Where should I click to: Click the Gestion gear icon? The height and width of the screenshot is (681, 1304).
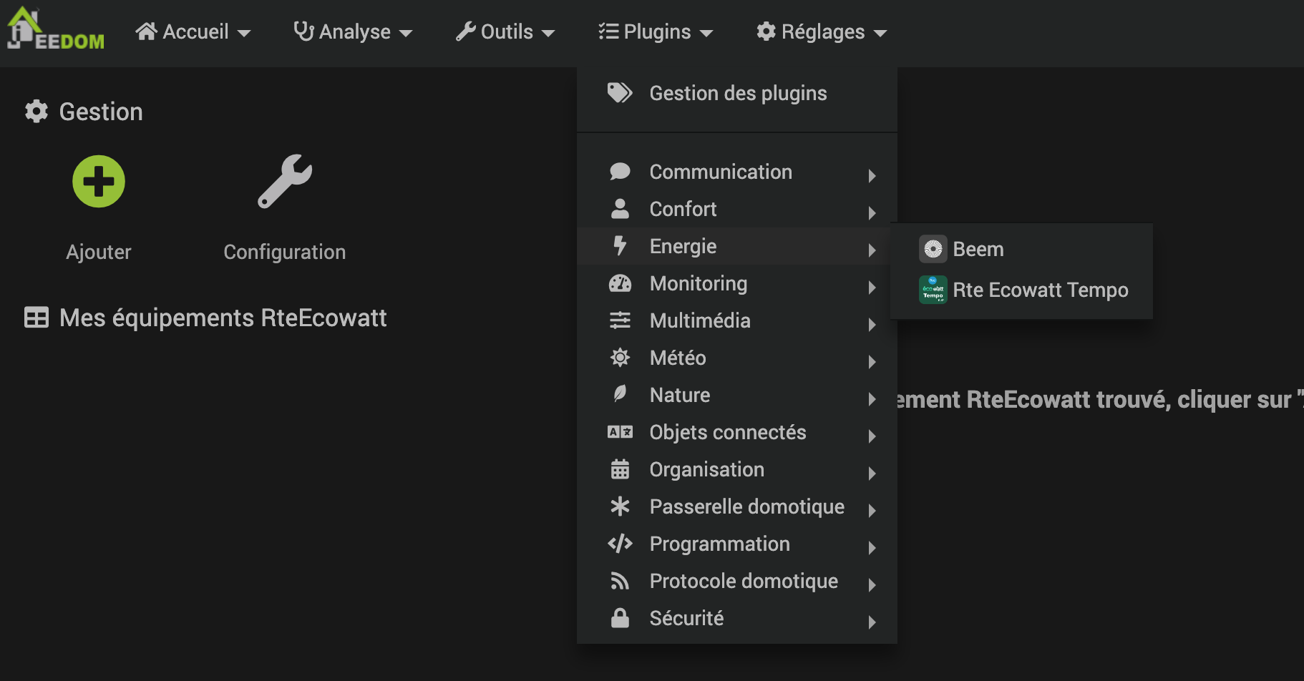[37, 112]
